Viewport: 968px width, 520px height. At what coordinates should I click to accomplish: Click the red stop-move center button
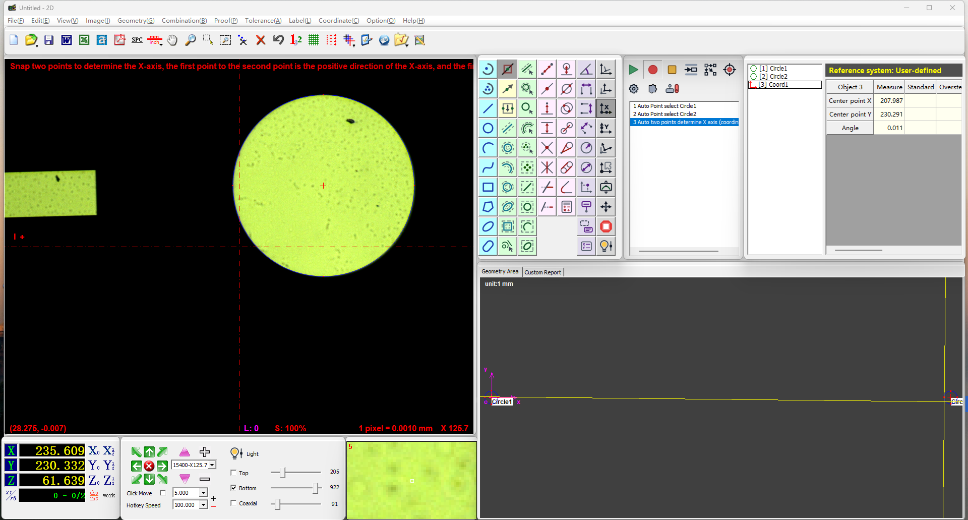[149, 466]
